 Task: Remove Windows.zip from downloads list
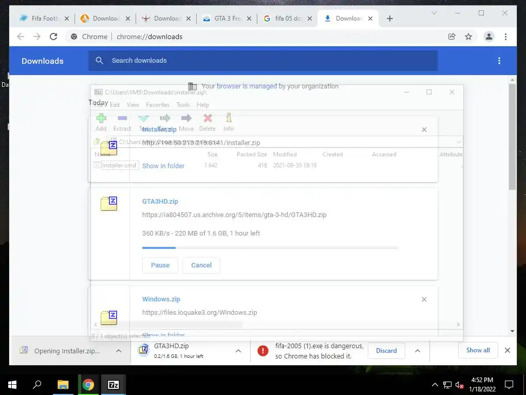click(x=424, y=299)
